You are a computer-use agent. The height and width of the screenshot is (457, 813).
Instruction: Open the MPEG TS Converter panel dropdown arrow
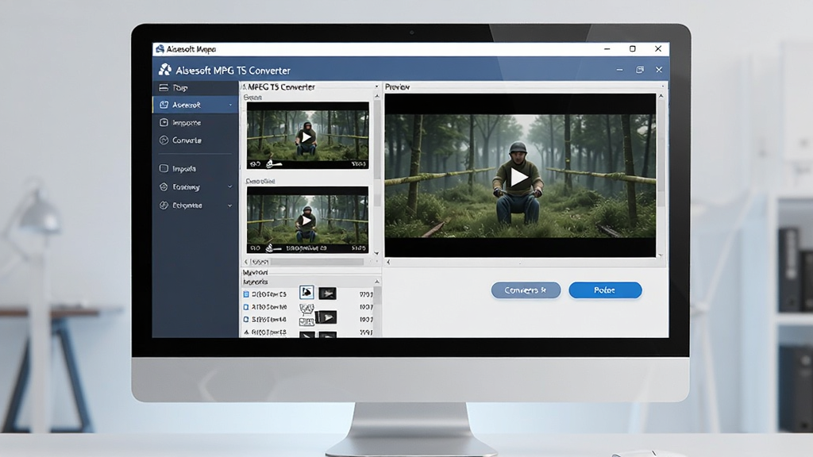(376, 86)
